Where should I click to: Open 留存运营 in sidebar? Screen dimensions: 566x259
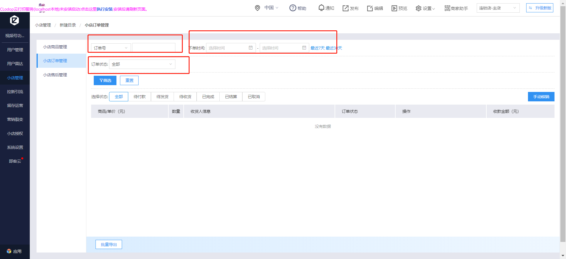coord(15,105)
